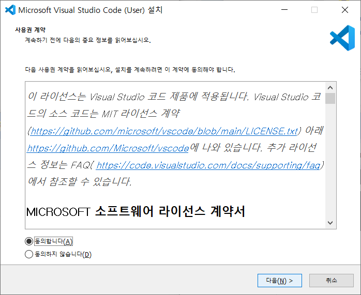Click the license text scrollbar thumb
Viewport: 361px width, 295px height.
(x=330, y=98)
